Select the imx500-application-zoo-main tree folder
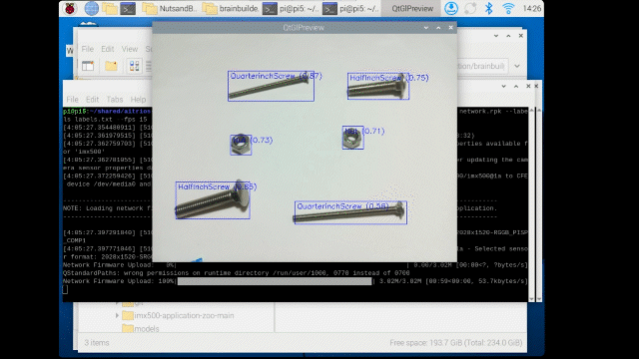 pos(178,315)
